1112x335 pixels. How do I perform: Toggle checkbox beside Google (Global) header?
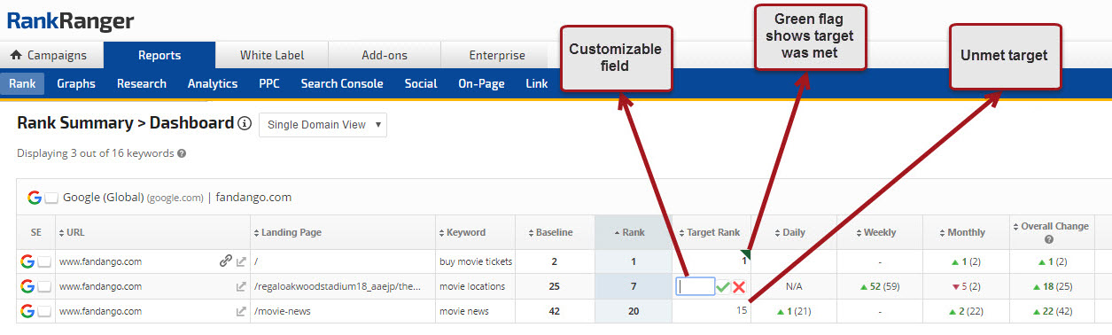51,198
